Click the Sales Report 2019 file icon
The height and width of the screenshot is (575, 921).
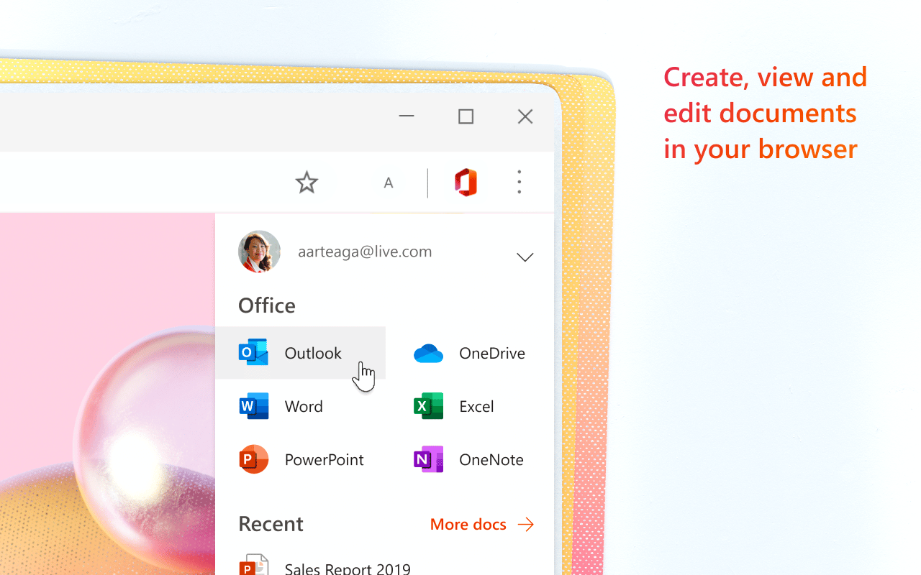(253, 566)
